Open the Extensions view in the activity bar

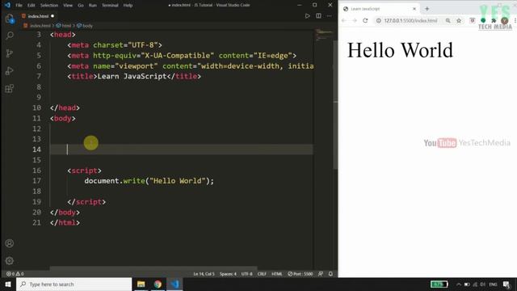pos(10,88)
